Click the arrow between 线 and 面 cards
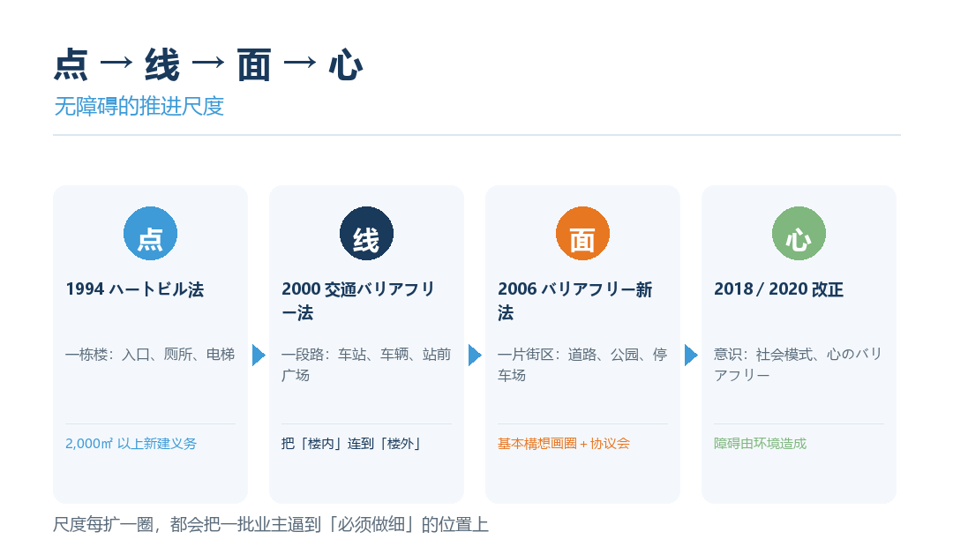The height and width of the screenshot is (547, 953). pos(475,355)
